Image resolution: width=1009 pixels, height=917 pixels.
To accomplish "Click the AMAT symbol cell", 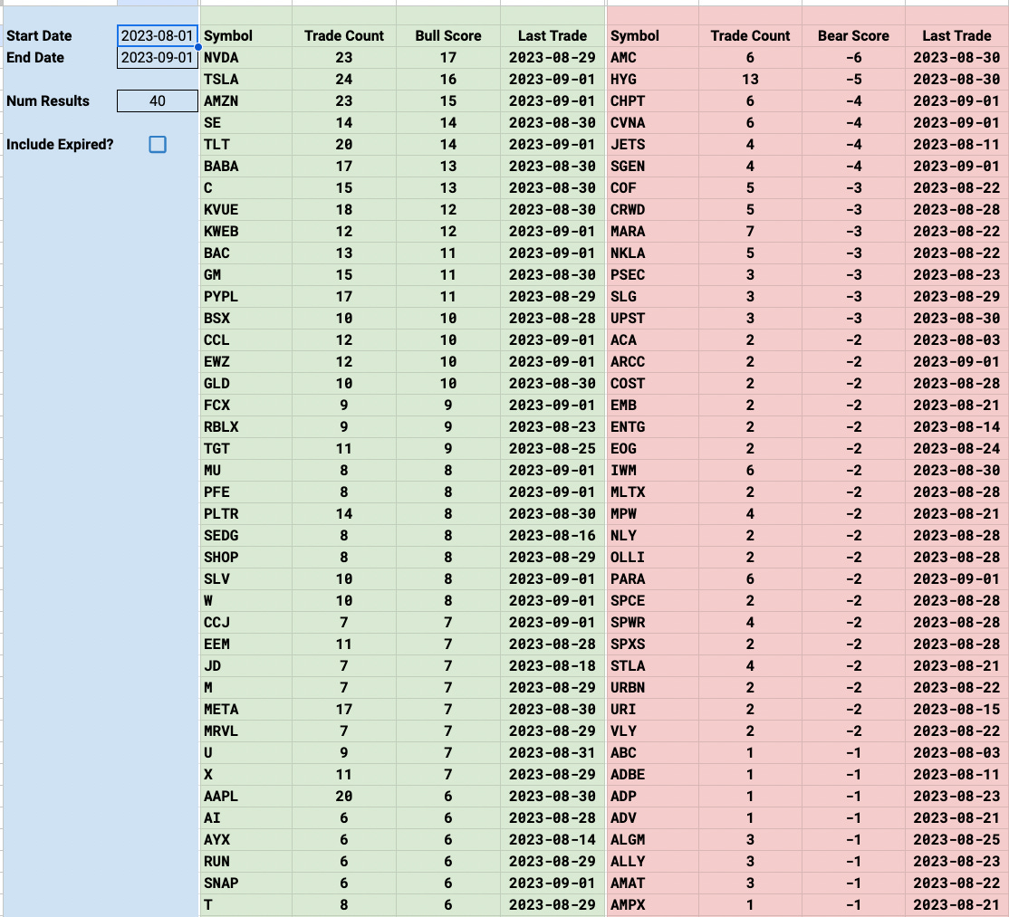I will point(652,883).
